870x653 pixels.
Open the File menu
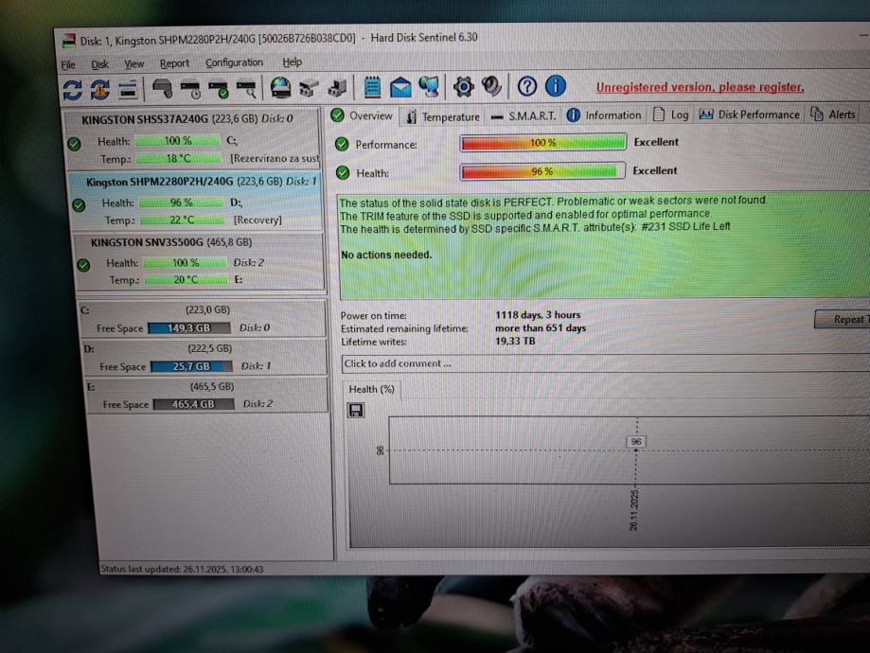pyautogui.click(x=68, y=65)
